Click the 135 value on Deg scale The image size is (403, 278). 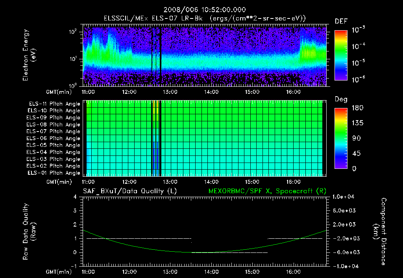pyautogui.click(x=357, y=123)
